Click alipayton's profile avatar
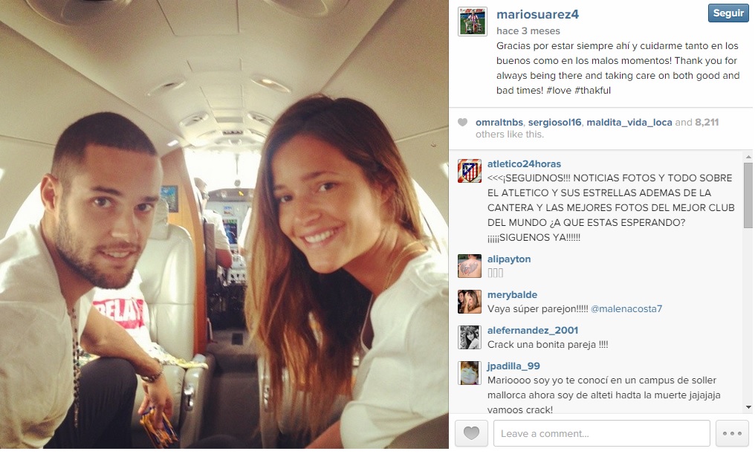 (x=470, y=266)
